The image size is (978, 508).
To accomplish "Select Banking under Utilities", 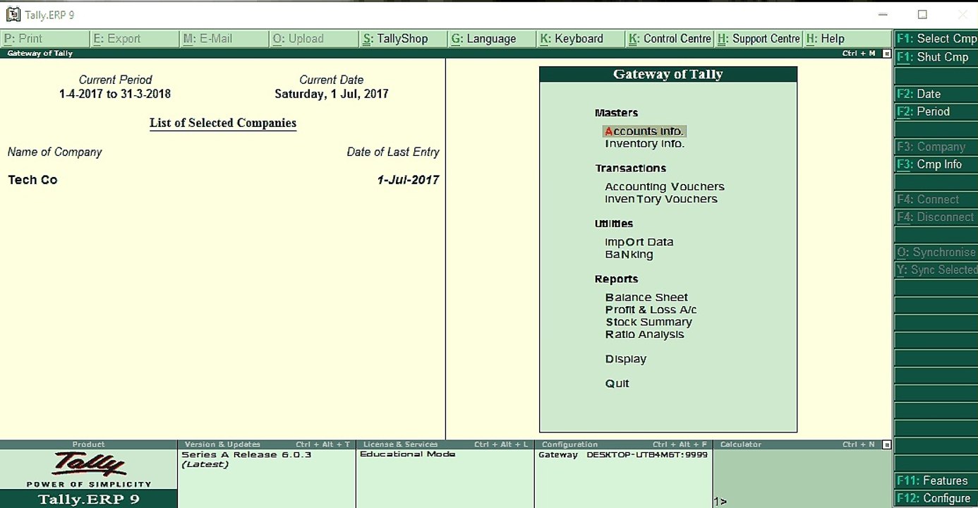I will click(x=629, y=255).
